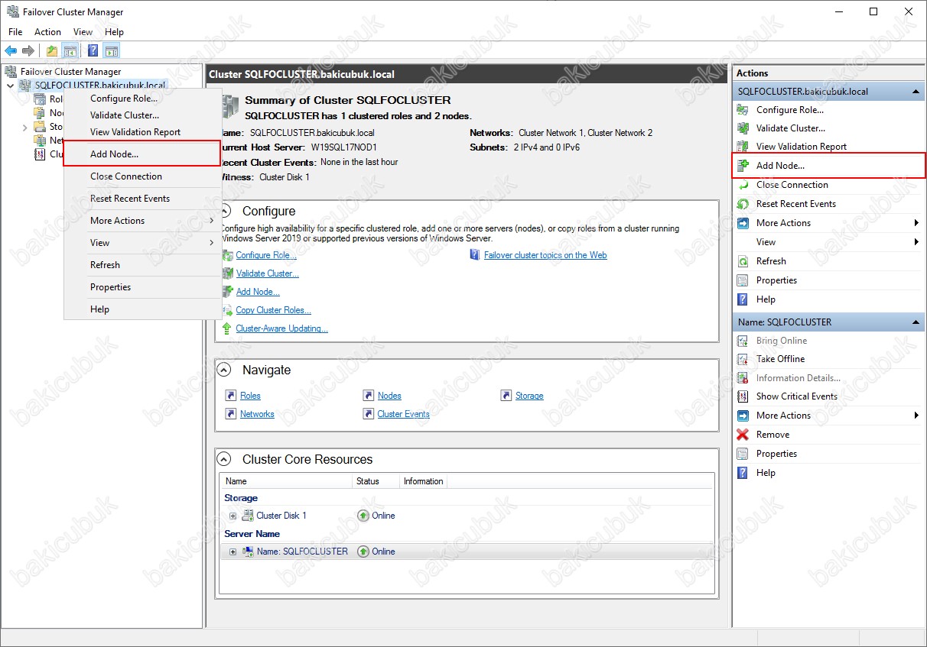Collapse the Cluster Core Resources section chevron
Screen dimensions: 927x647
point(225,459)
